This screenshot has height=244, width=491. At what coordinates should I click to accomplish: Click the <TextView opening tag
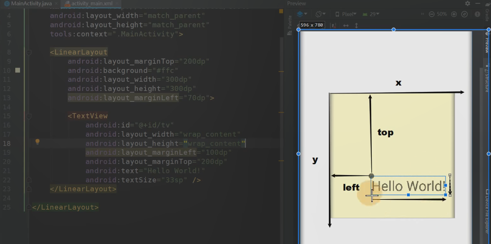coord(88,116)
